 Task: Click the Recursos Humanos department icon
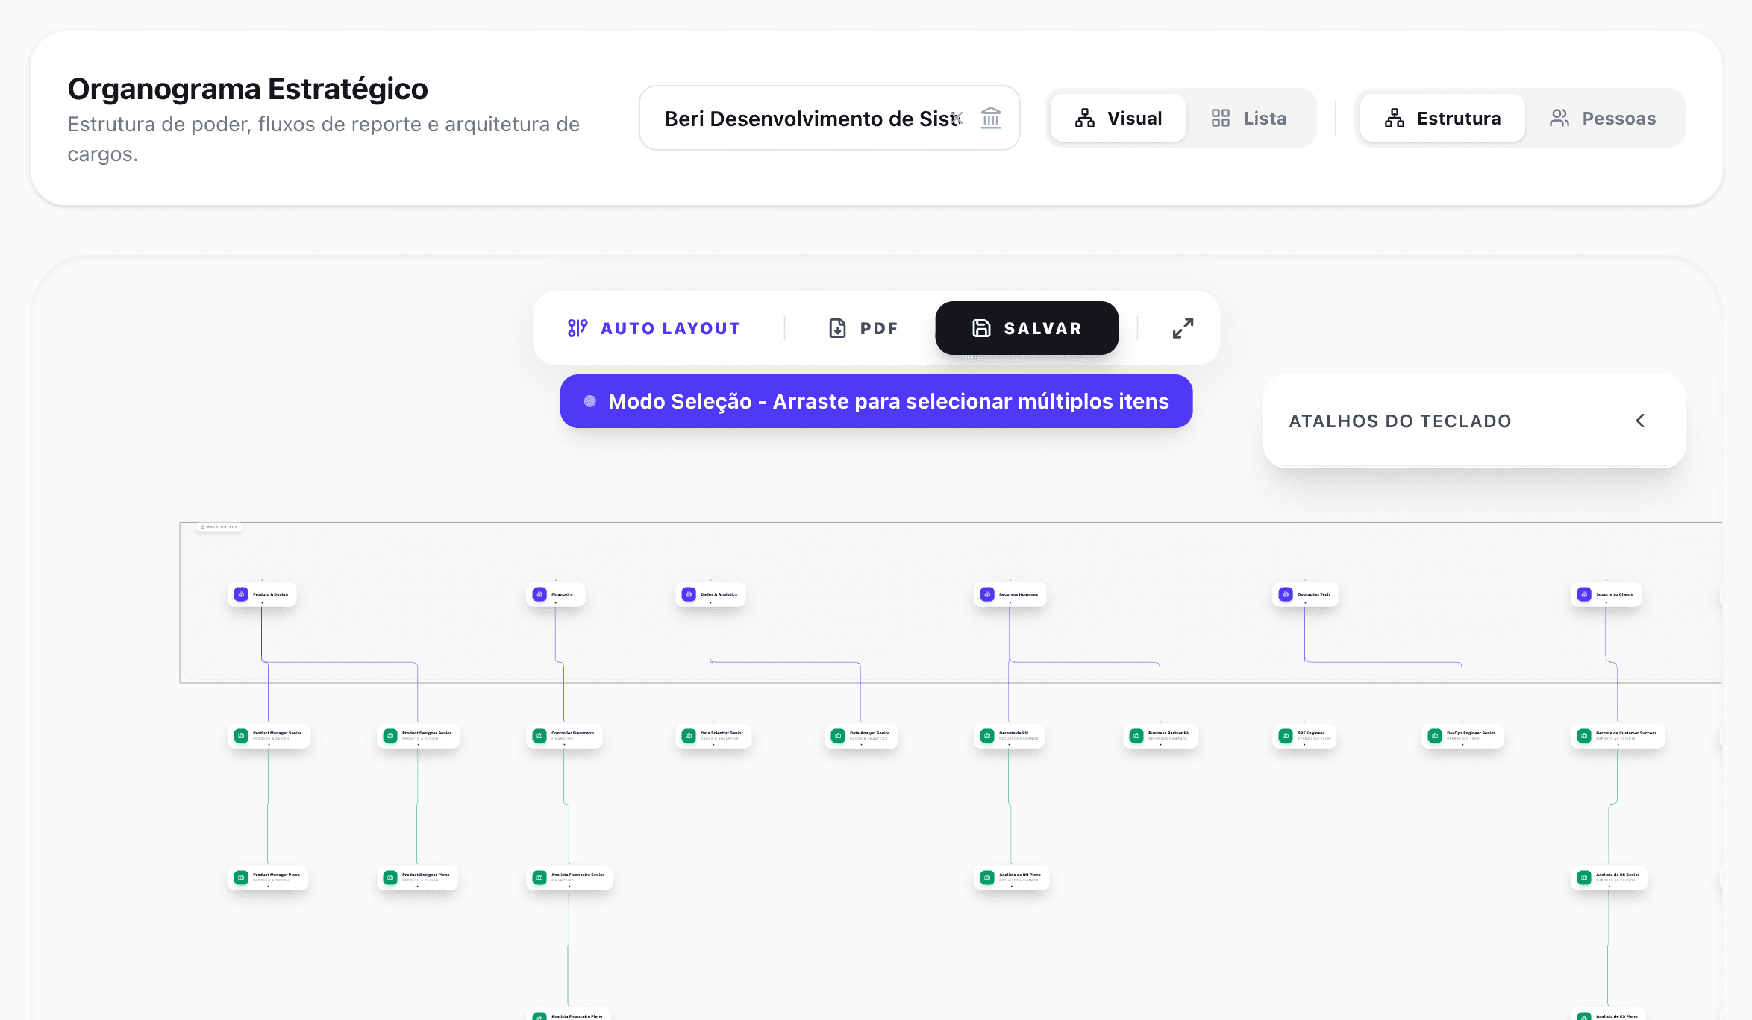coord(987,594)
